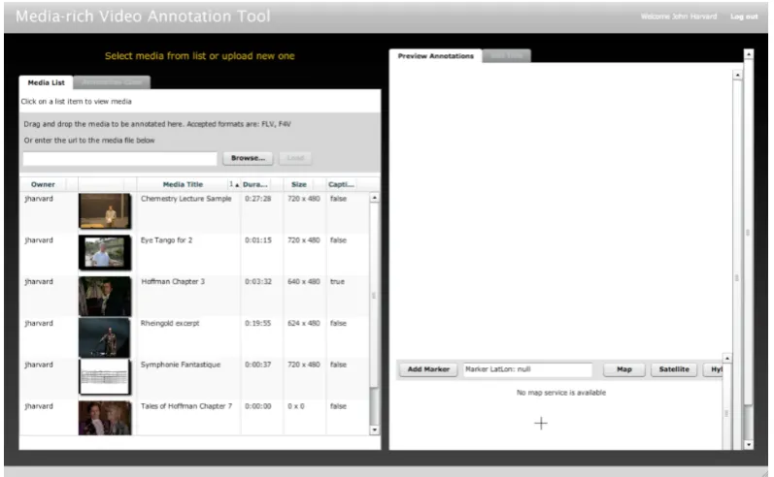
Task: Click the Marker LatLon text field
Action: (527, 369)
